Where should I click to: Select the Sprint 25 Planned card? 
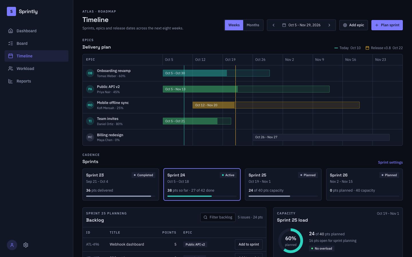point(283,184)
